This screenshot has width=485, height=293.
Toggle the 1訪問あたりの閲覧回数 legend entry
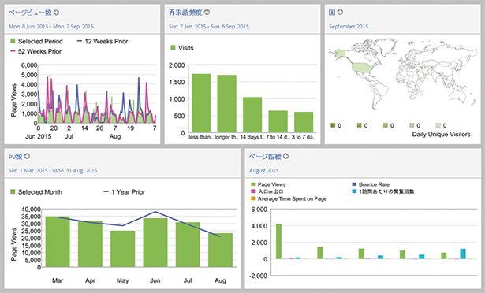383,191
